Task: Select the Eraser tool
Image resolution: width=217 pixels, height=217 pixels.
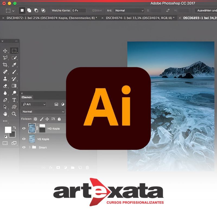Action: click(5, 86)
